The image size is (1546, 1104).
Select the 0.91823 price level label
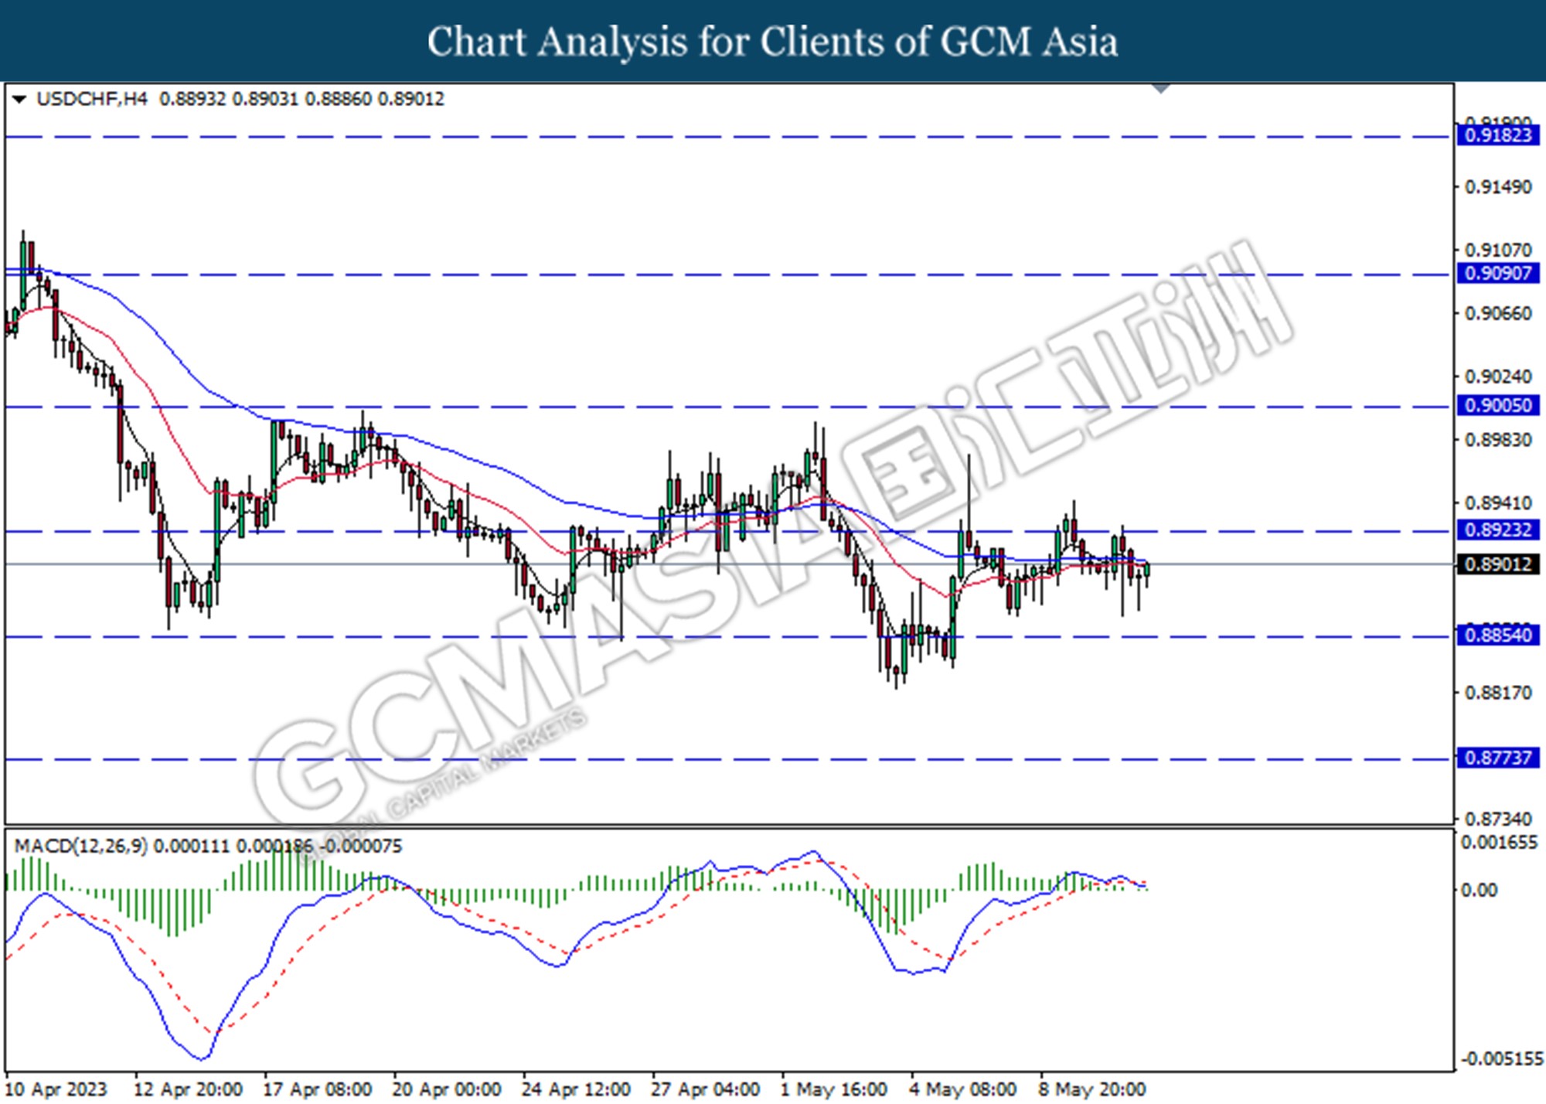1498,136
